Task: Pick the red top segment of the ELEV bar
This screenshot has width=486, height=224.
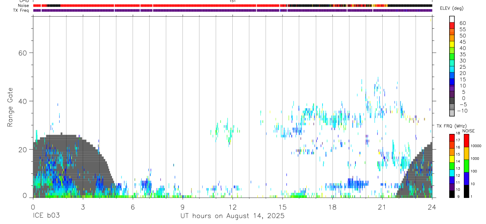Action: click(452, 25)
